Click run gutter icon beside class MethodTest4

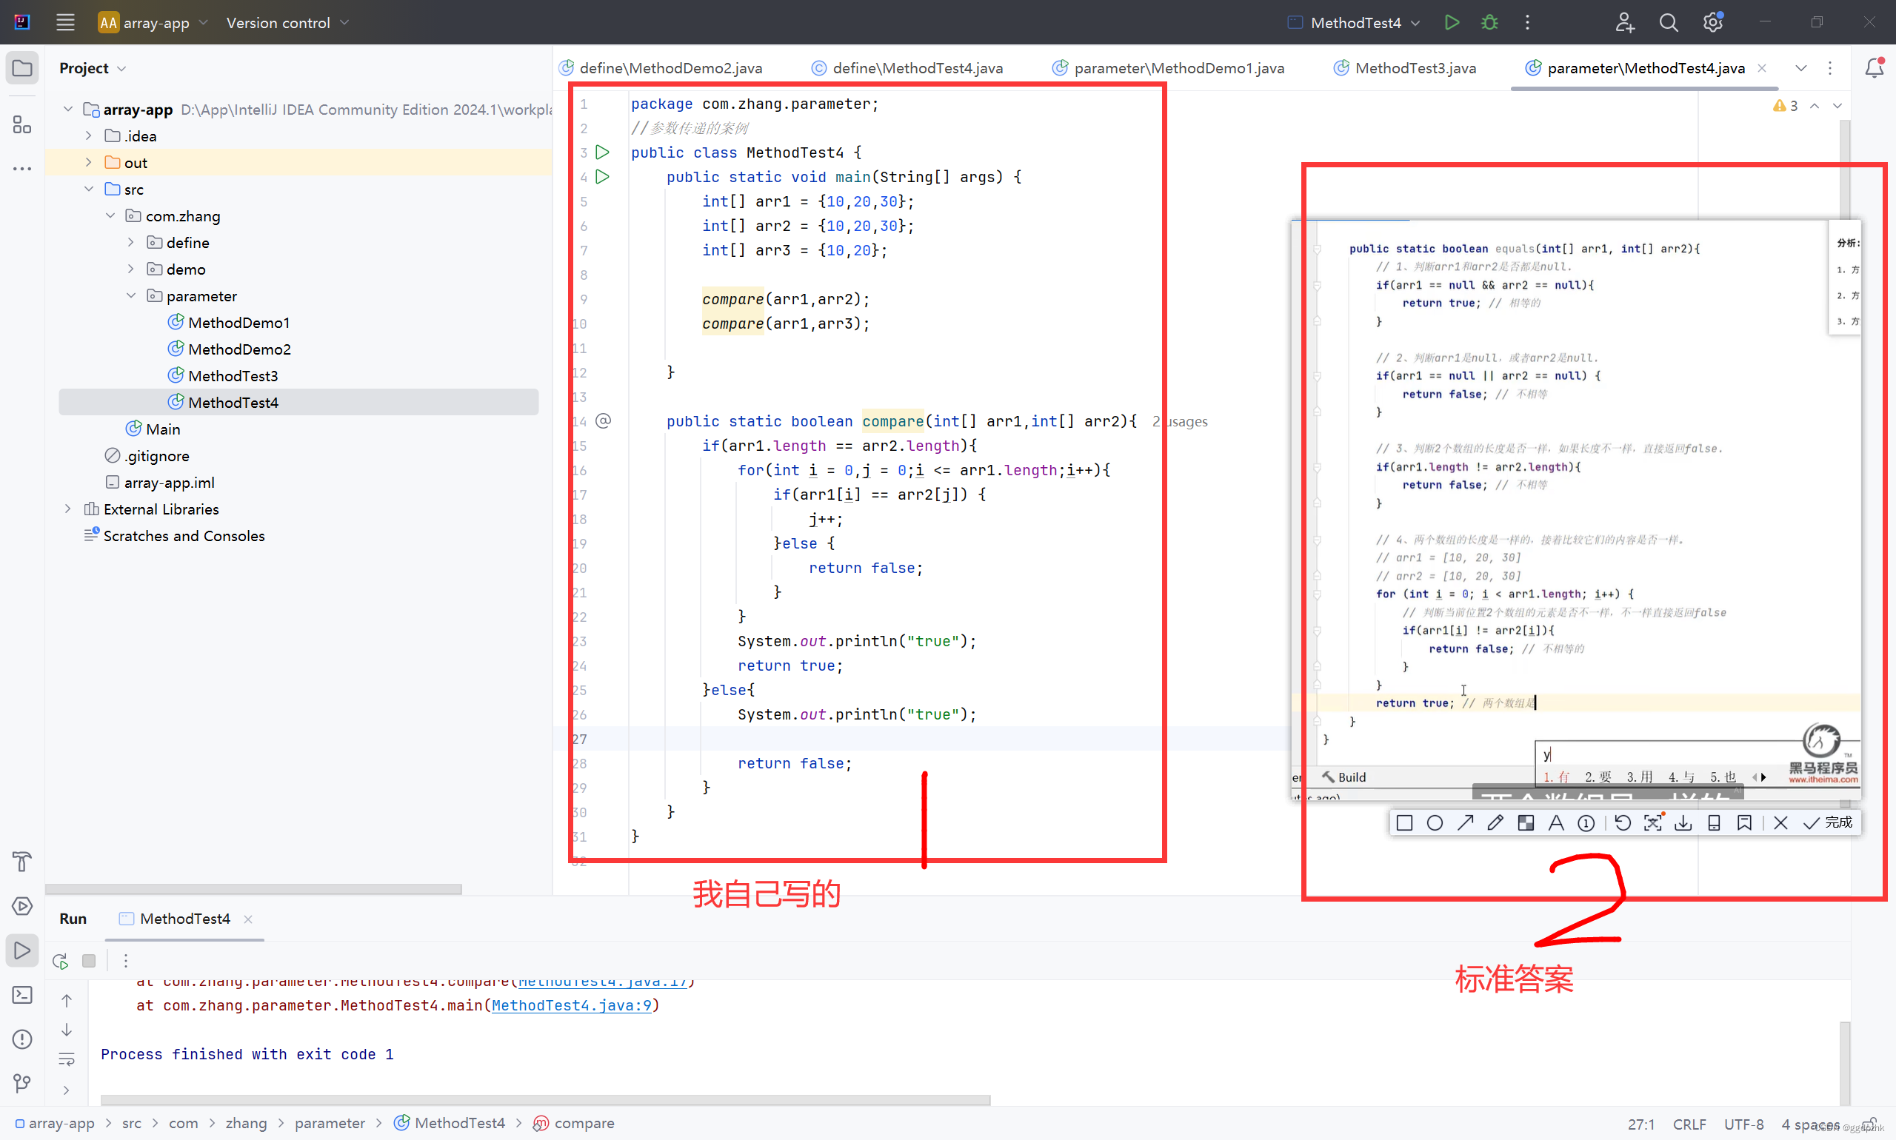tap(603, 152)
